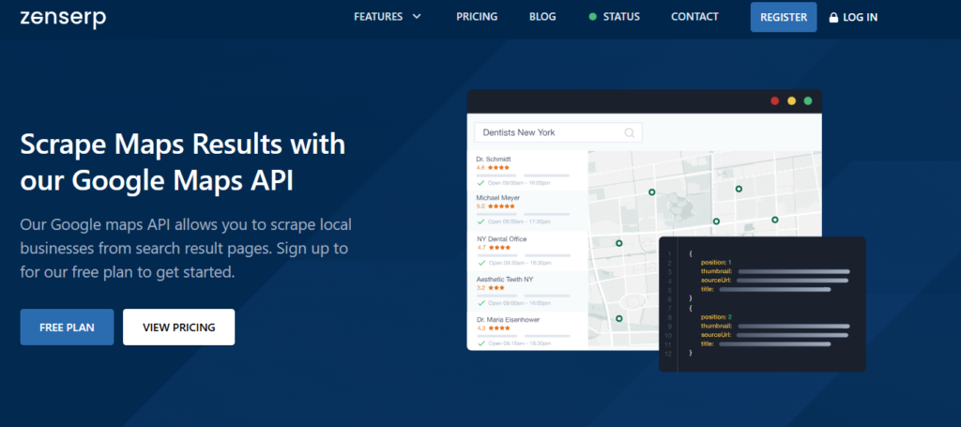961x427 pixels.
Task: Click the green status indicator dot
Action: [592, 17]
